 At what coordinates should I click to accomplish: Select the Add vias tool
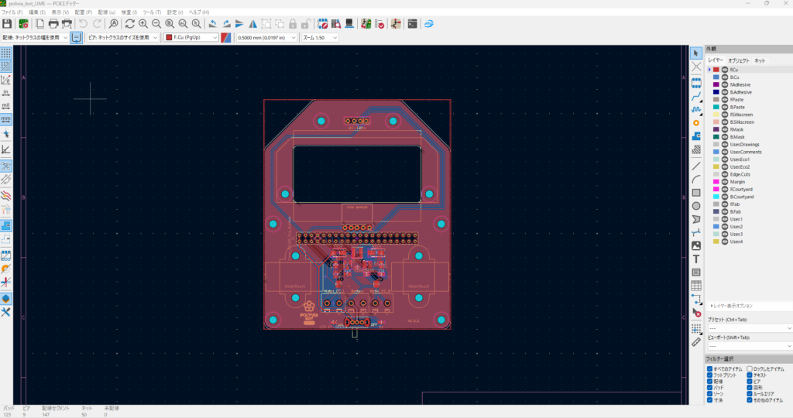(696, 122)
